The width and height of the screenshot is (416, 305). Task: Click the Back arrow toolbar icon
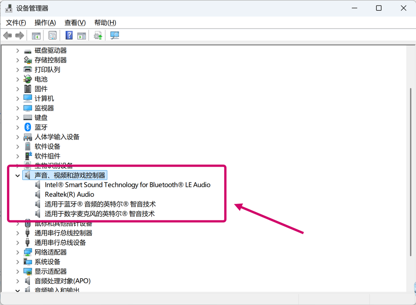pyautogui.click(x=8, y=36)
